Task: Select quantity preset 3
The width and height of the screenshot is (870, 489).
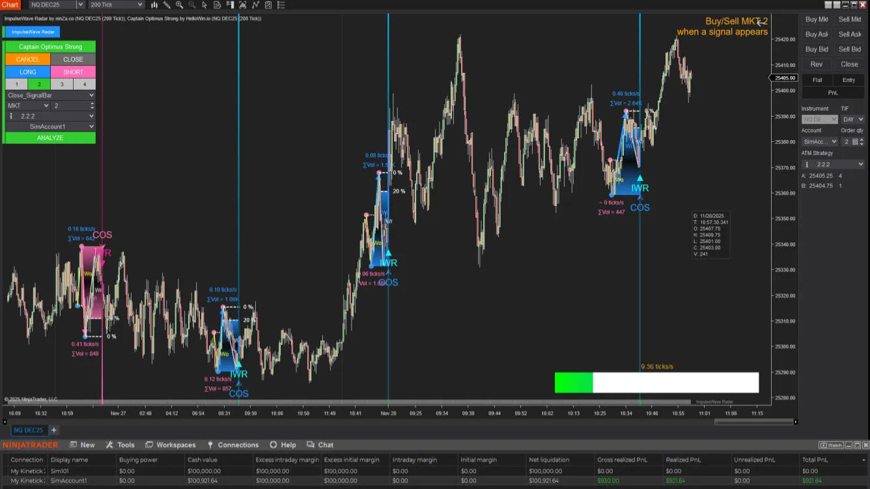Action: click(62, 84)
